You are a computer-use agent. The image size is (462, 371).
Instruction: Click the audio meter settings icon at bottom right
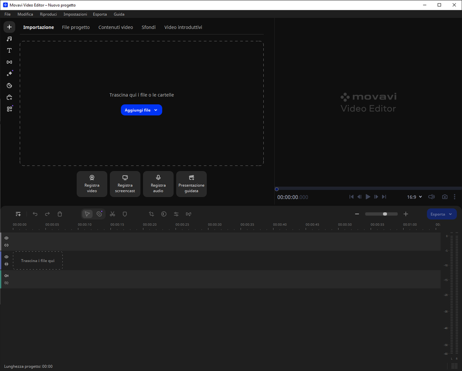click(454, 366)
